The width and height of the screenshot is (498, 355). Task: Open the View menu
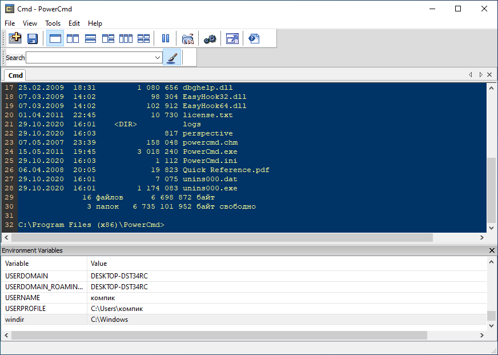point(30,23)
